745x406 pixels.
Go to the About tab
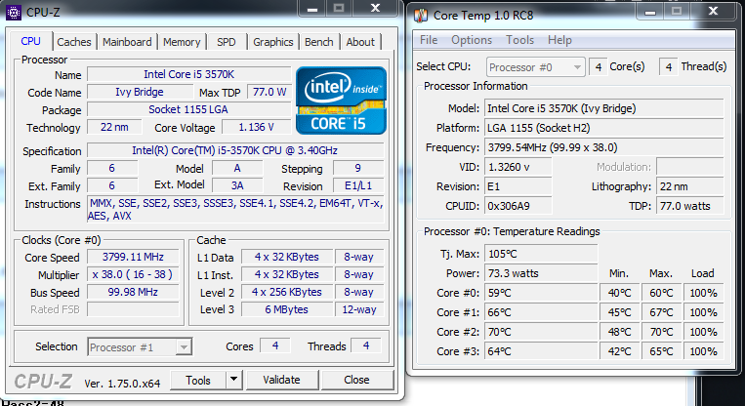[x=360, y=42]
